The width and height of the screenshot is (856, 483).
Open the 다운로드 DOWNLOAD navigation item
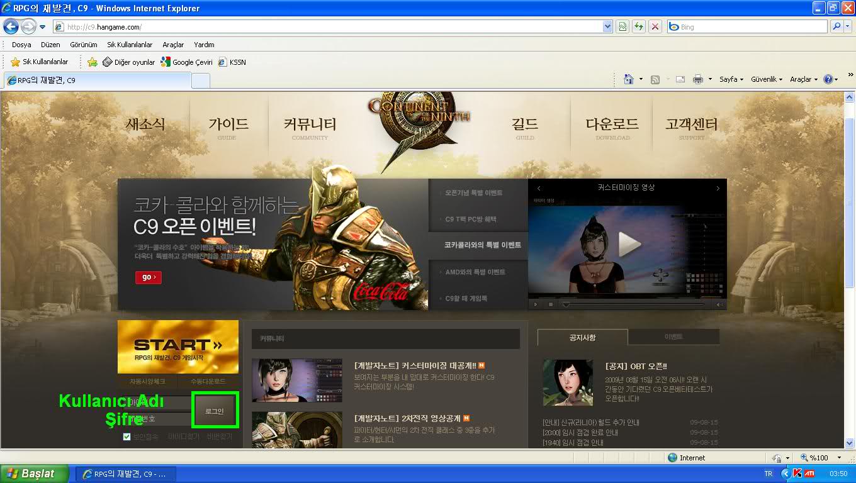612,127
